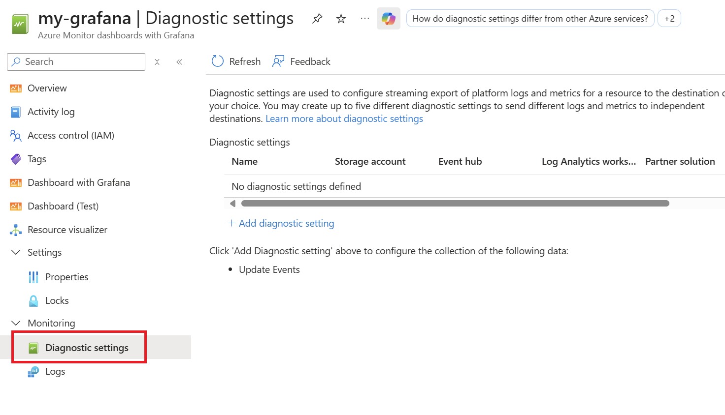The image size is (725, 415).
Task: Open Learn more about diagnostic settings
Action: click(x=344, y=119)
